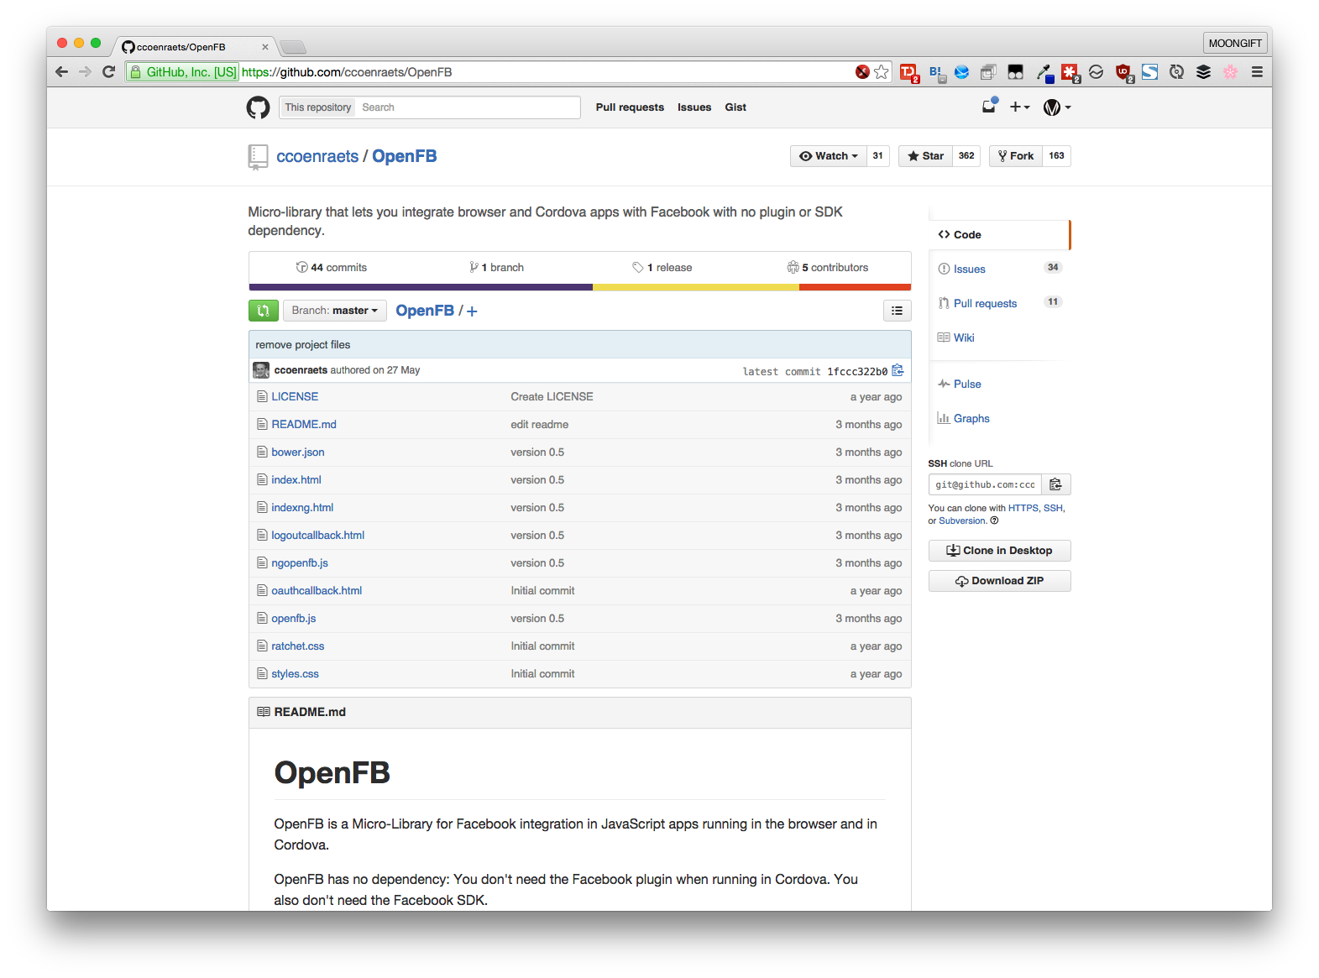Copy the SSH clone URL to clipboard
1319x978 pixels.
[x=1055, y=484]
